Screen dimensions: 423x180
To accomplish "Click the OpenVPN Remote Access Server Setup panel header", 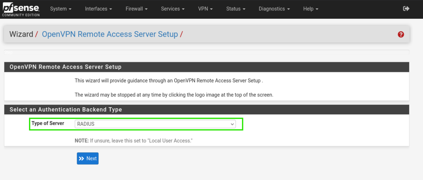I will click(x=65, y=67).
